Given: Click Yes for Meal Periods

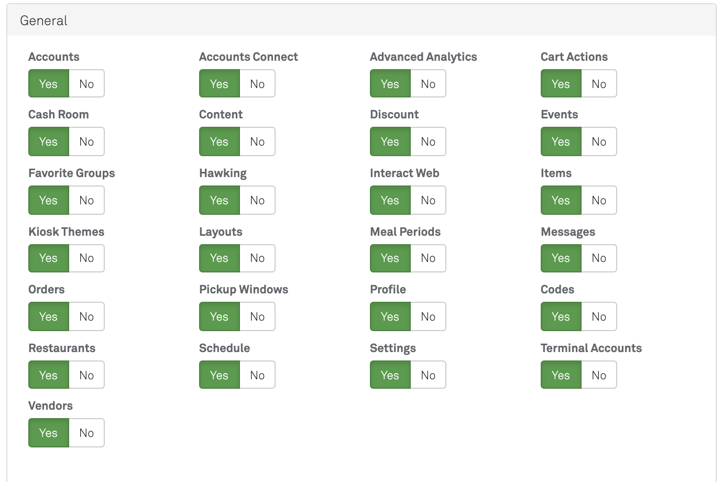Looking at the screenshot, I should [390, 258].
